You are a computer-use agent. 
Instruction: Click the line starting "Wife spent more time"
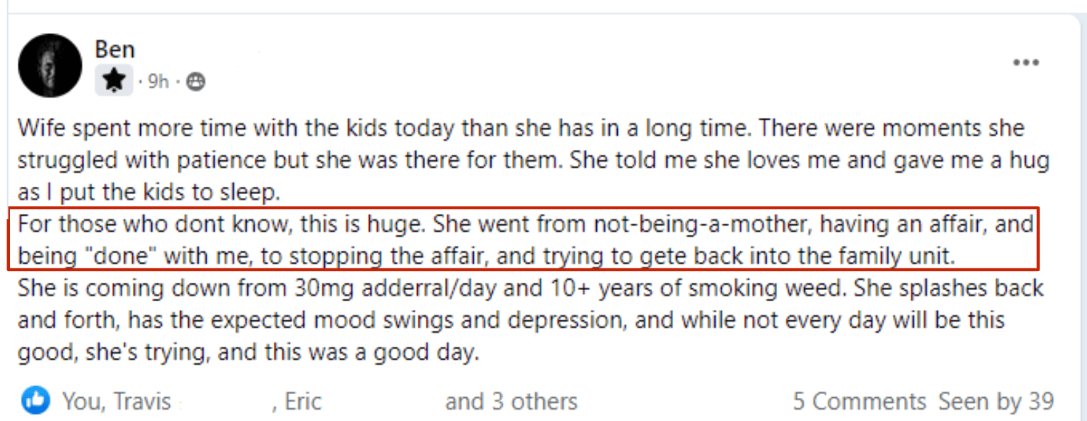520,128
